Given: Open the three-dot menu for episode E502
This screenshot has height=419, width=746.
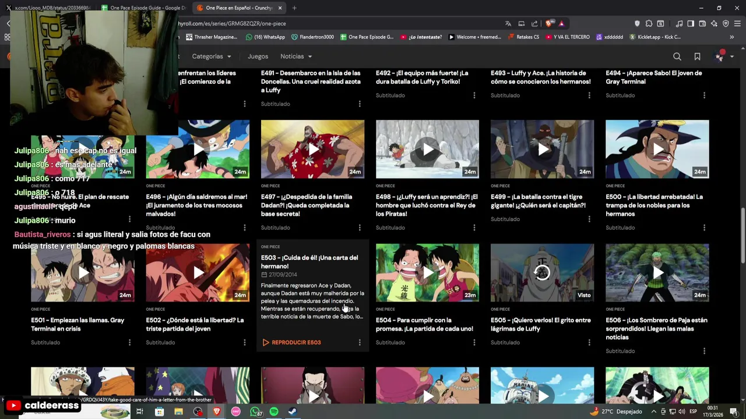Looking at the screenshot, I should click(x=245, y=342).
